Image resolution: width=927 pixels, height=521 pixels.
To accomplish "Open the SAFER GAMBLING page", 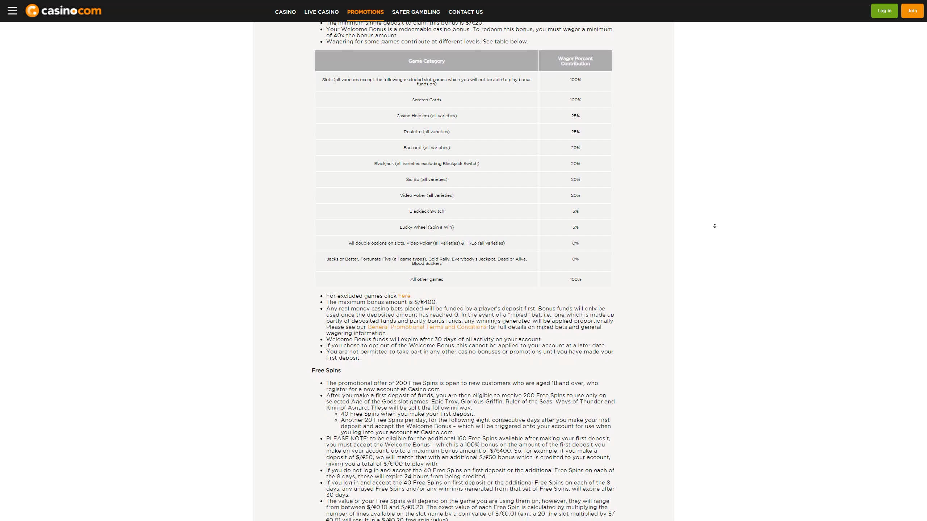I will coord(416,12).
